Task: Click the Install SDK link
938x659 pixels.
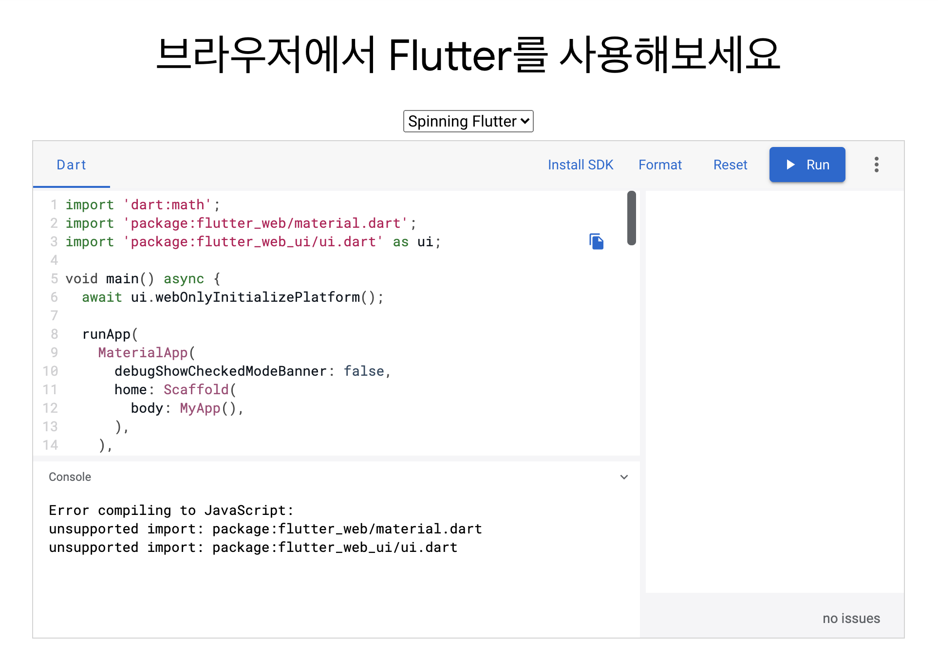Action: coord(580,165)
